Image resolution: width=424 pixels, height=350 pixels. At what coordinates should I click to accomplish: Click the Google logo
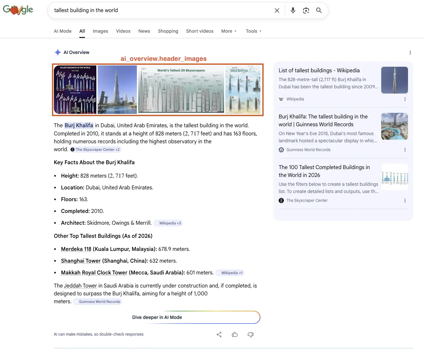coord(18,10)
